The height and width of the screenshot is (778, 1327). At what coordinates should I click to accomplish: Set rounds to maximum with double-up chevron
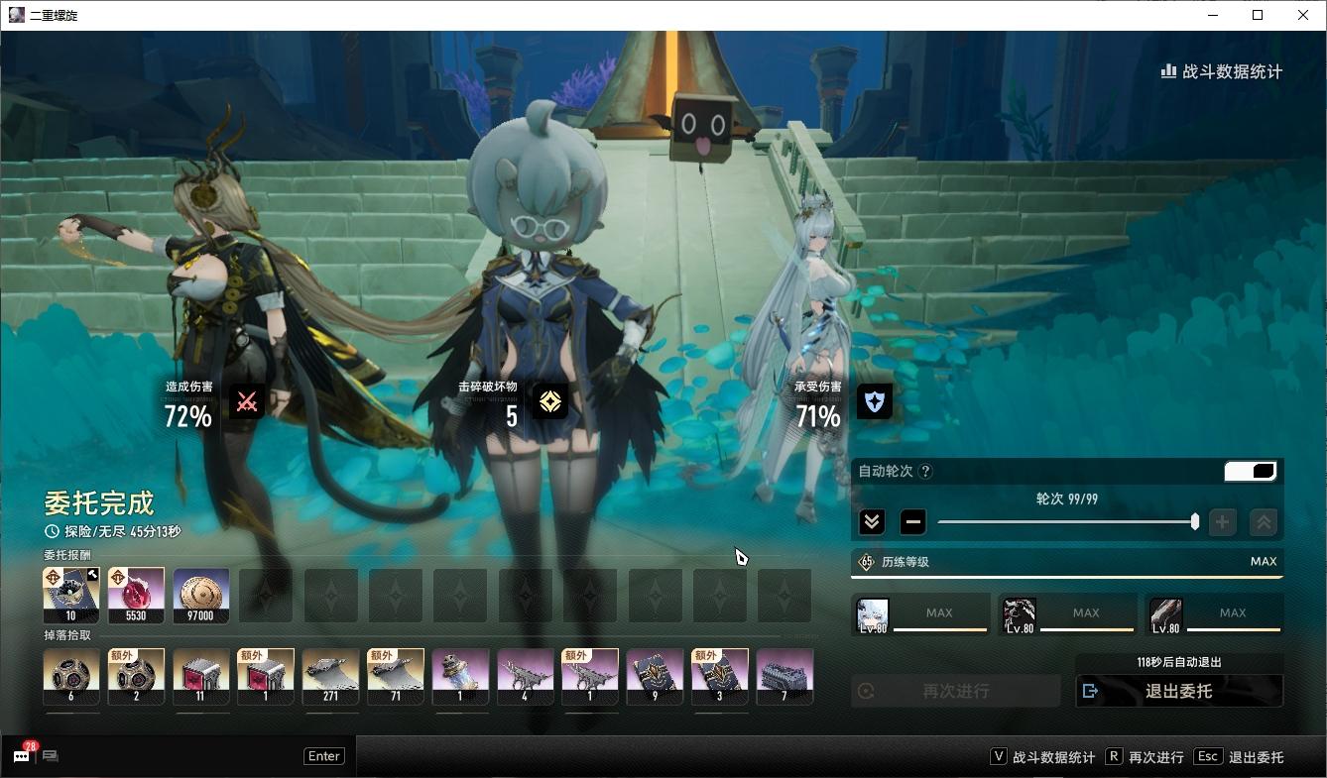click(x=1264, y=521)
